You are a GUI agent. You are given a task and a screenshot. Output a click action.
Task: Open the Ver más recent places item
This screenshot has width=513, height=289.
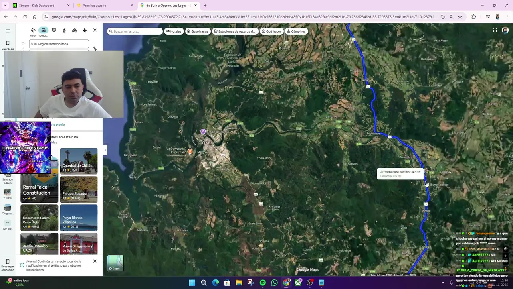8,225
